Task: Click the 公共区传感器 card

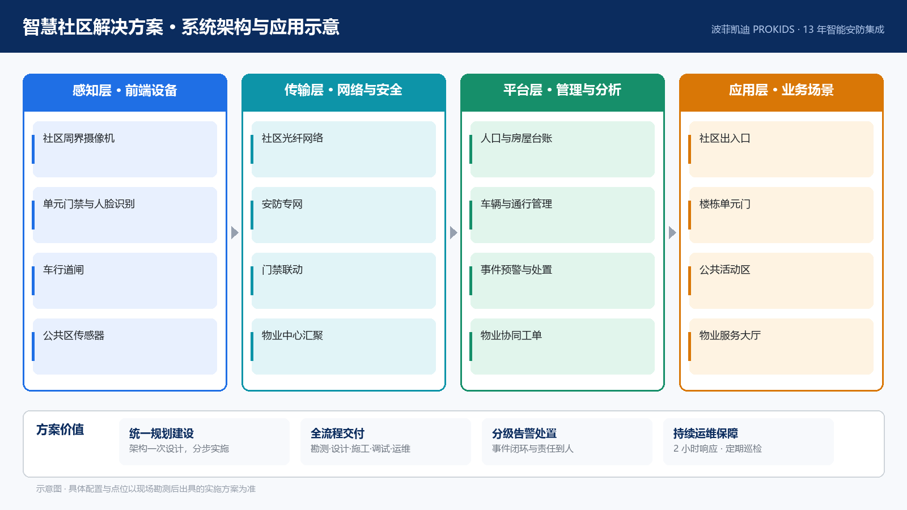Action: (125, 346)
